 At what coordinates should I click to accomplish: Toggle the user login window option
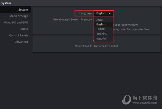125,25
